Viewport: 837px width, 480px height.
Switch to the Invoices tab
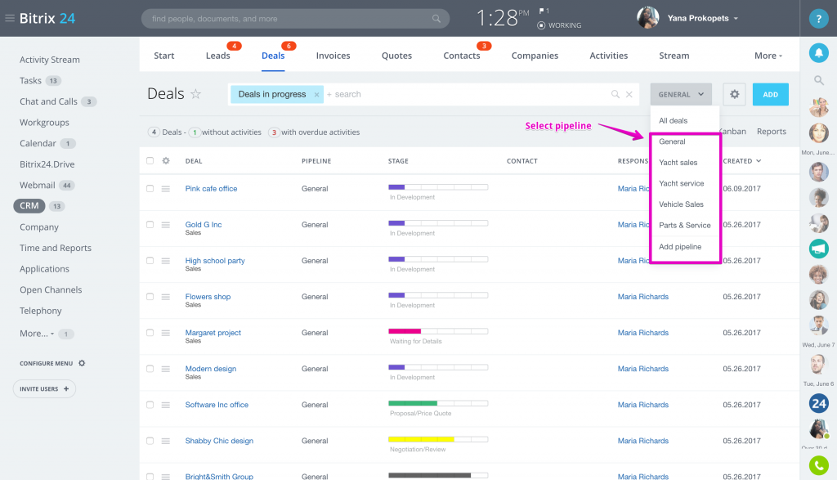(333, 56)
